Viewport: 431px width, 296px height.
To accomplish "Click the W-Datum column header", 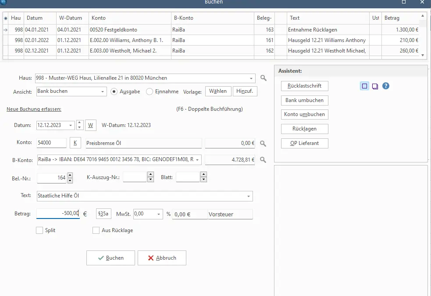I will [x=73, y=18].
